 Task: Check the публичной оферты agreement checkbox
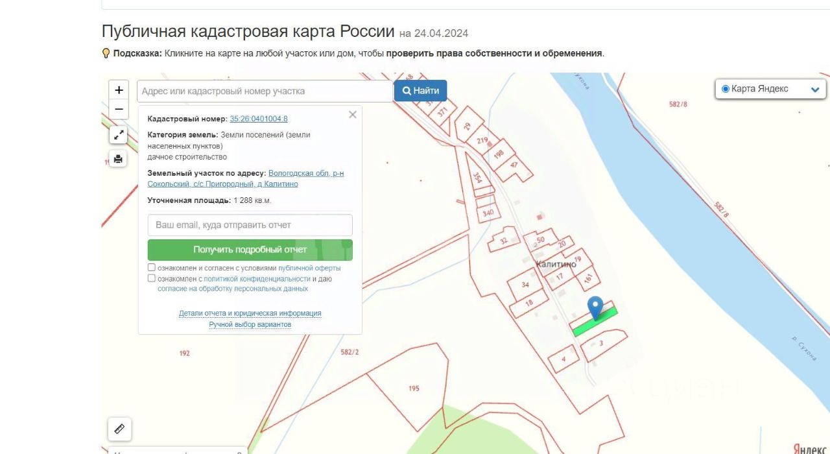point(152,267)
